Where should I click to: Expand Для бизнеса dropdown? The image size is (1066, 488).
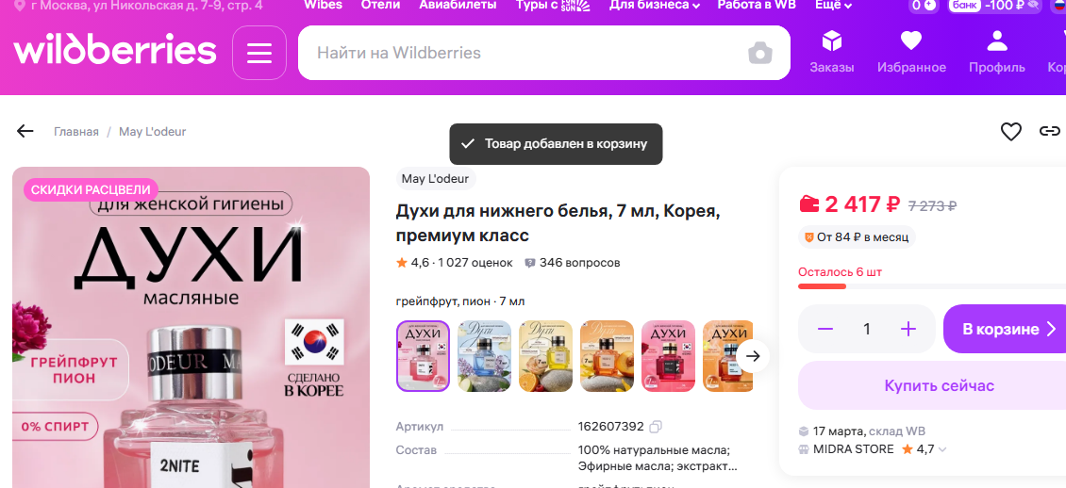point(654,6)
